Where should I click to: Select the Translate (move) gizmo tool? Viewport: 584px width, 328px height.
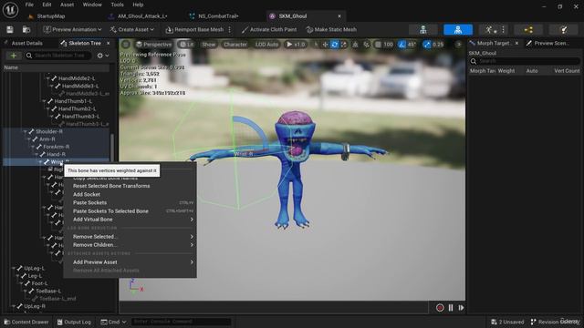tap(325, 45)
